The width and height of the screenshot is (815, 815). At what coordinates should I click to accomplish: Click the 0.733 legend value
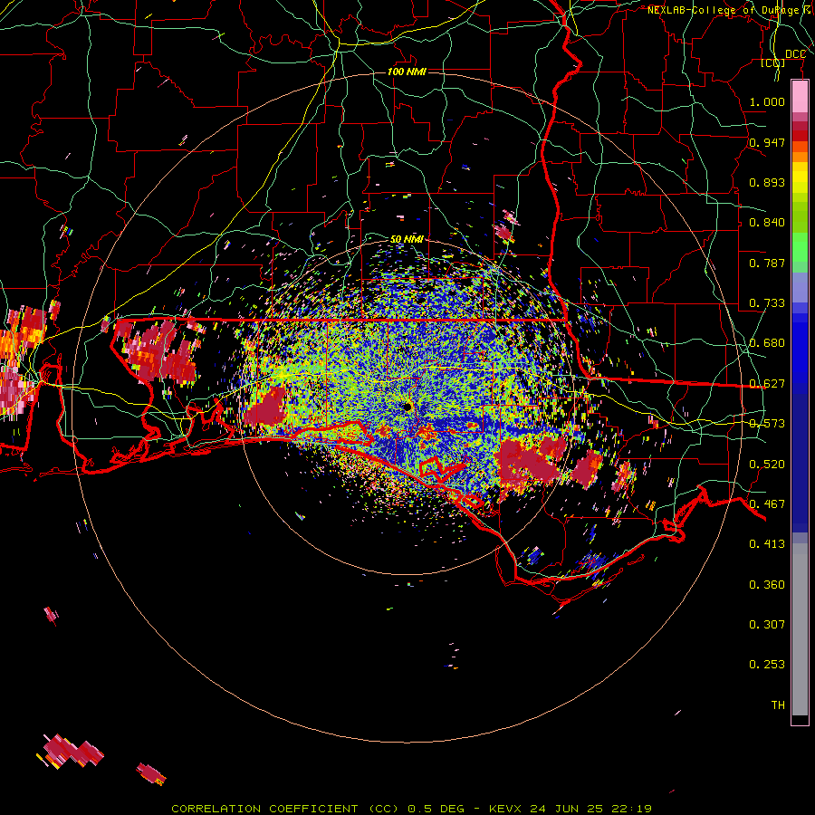(767, 303)
